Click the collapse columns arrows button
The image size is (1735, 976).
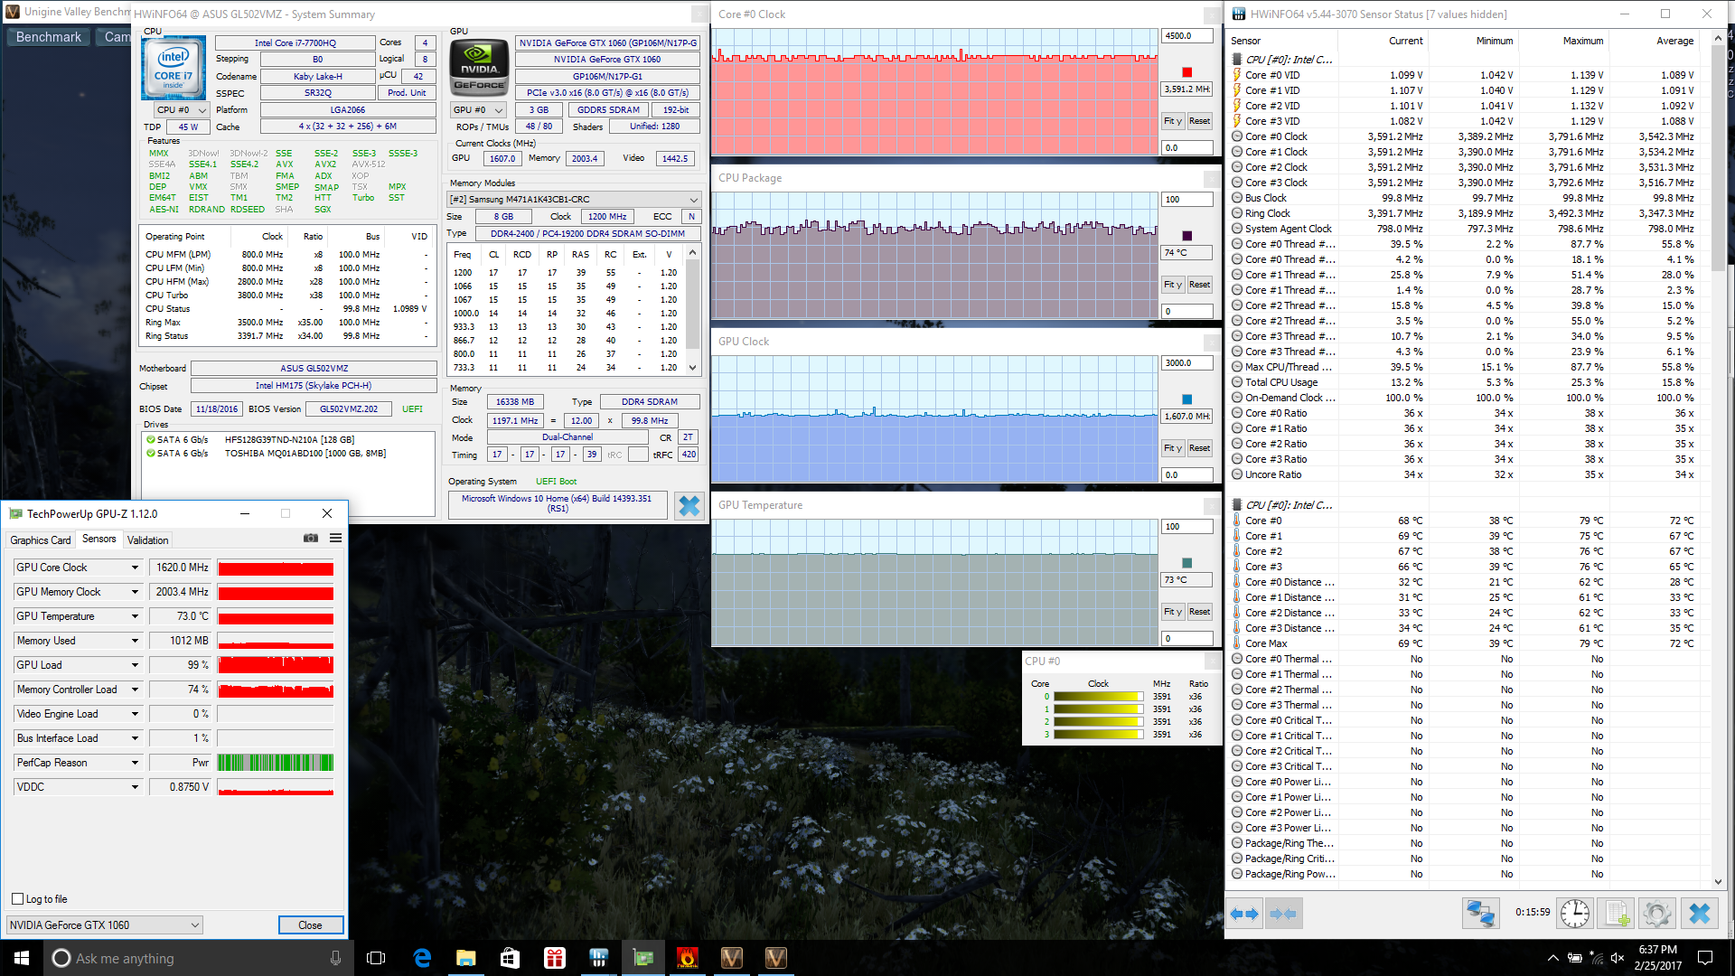point(1283,914)
